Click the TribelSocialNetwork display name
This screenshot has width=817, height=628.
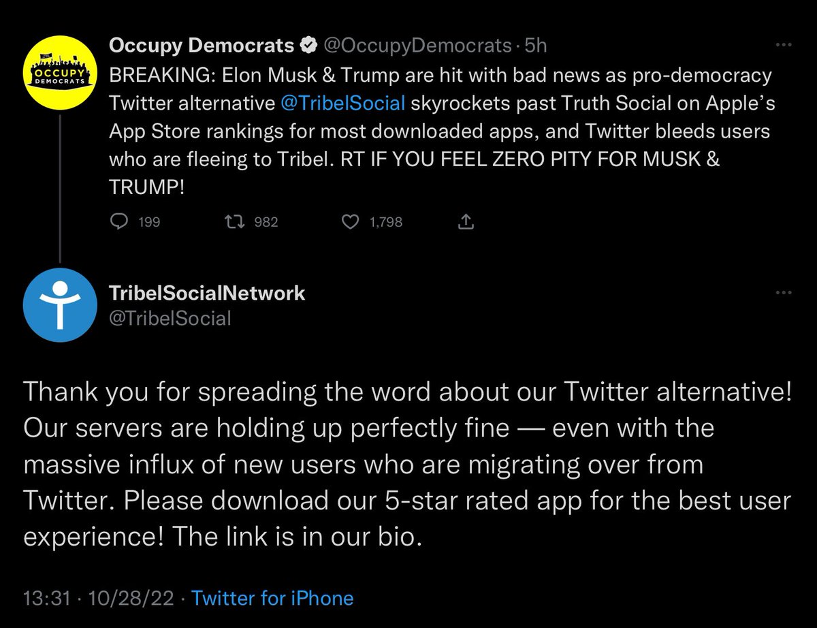207,293
